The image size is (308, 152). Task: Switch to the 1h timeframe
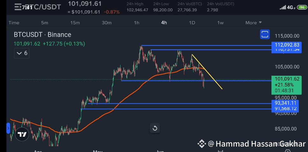pos(136,23)
